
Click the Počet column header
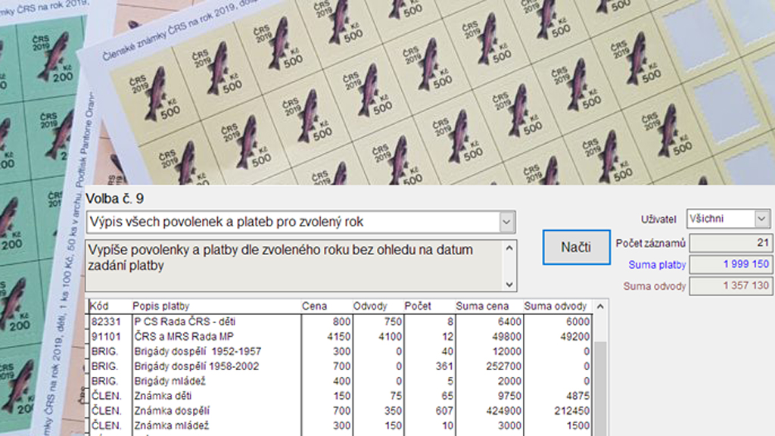[x=418, y=306]
